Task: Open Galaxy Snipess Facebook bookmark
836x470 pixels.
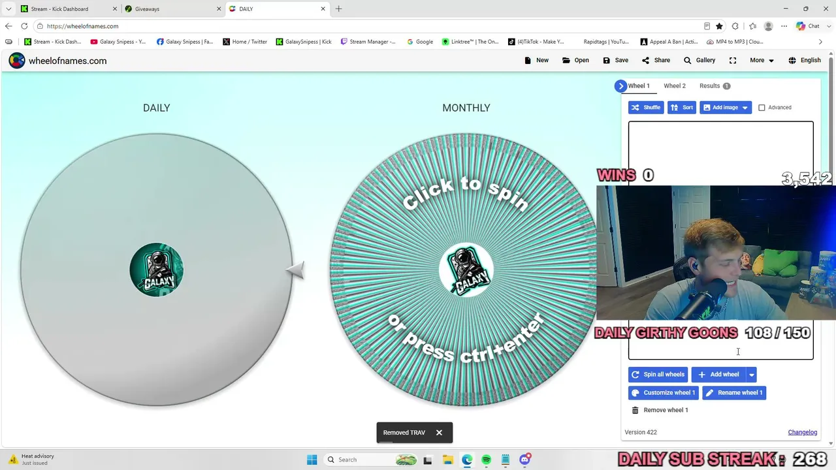Action: pos(185,42)
